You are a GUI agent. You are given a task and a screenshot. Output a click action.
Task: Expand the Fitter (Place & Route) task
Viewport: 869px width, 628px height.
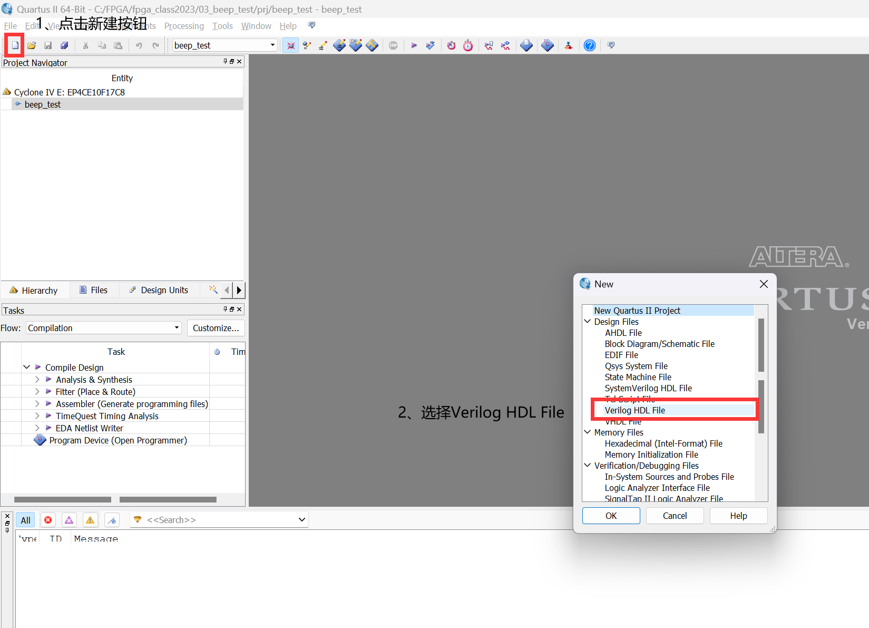pyautogui.click(x=37, y=391)
